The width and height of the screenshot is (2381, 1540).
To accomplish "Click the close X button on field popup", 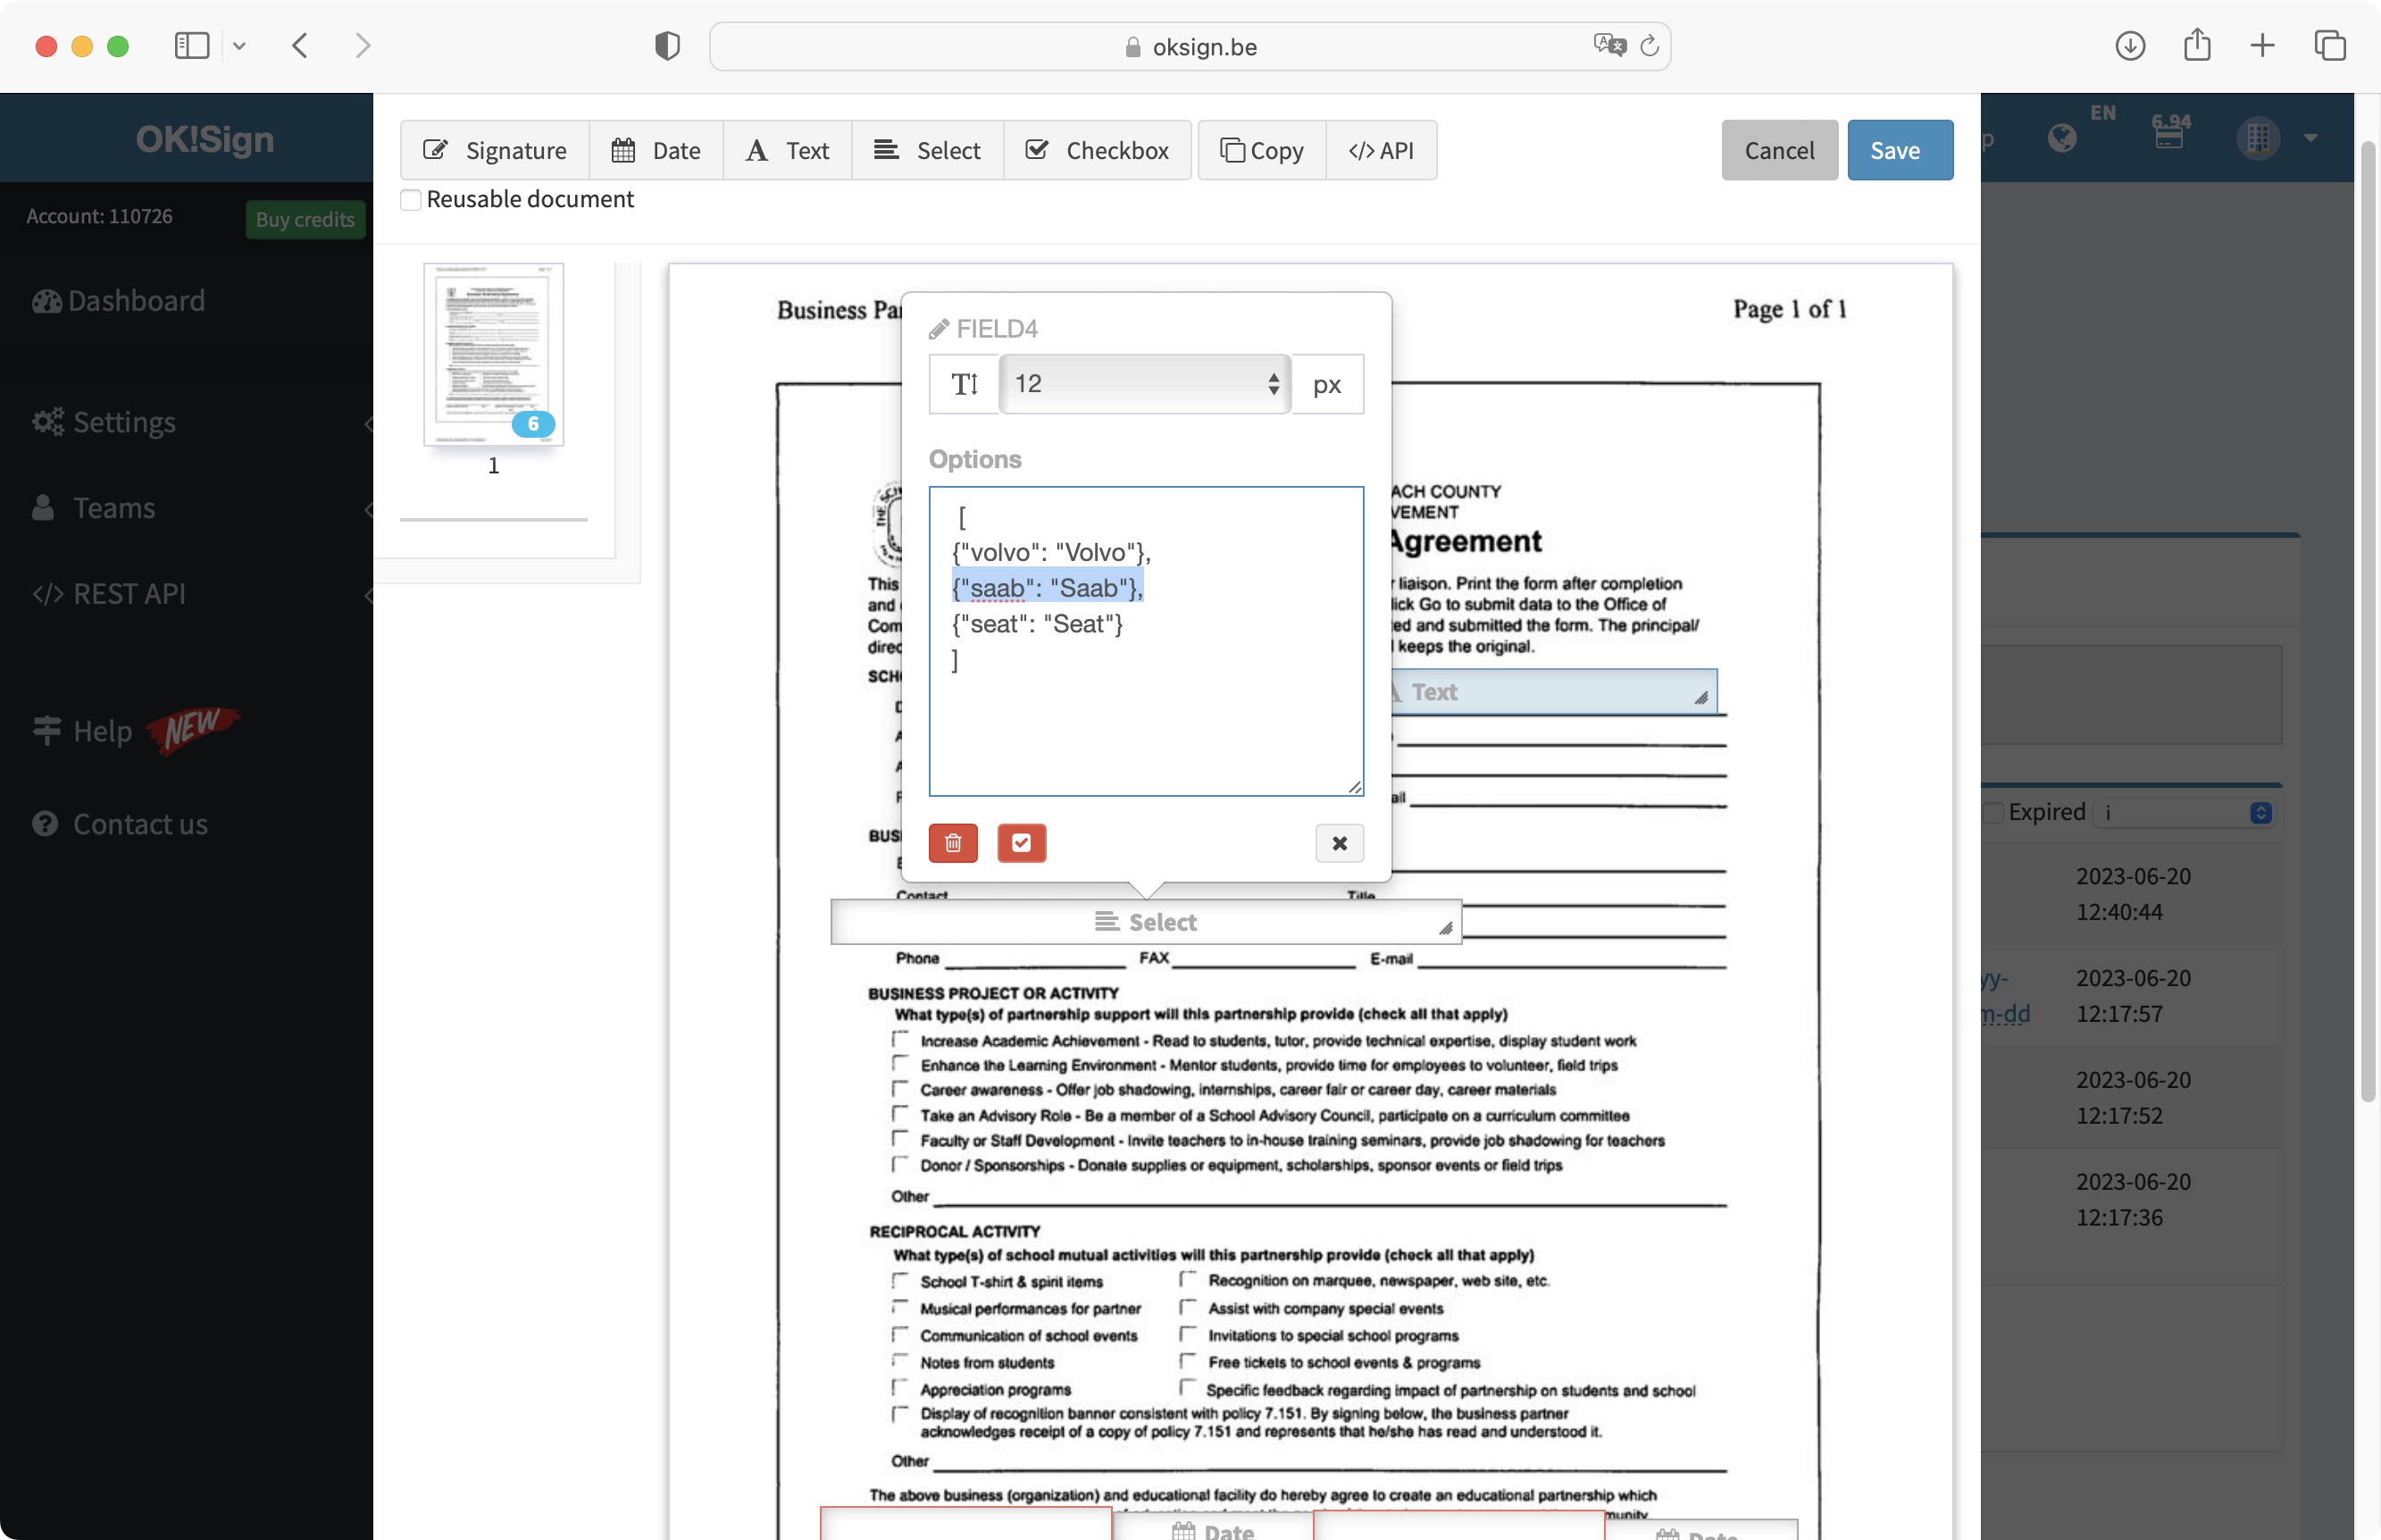I will (1340, 842).
